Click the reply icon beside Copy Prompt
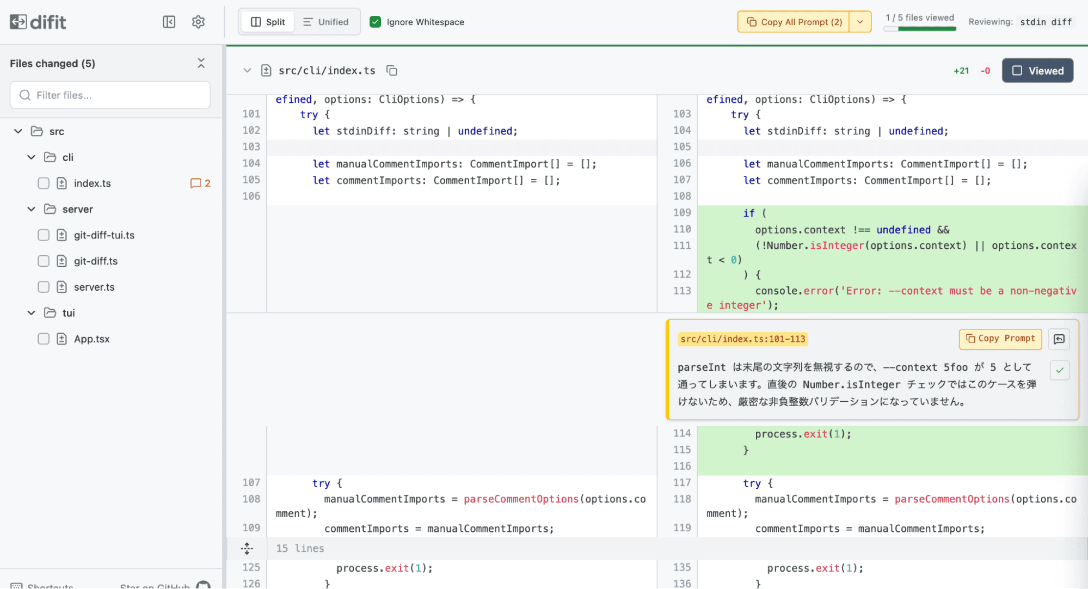The height and width of the screenshot is (589, 1088). [x=1059, y=339]
